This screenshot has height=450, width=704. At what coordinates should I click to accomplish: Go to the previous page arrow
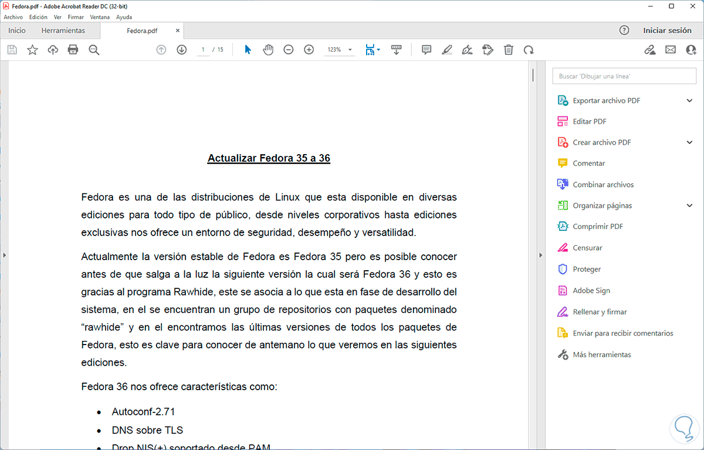[x=161, y=50]
